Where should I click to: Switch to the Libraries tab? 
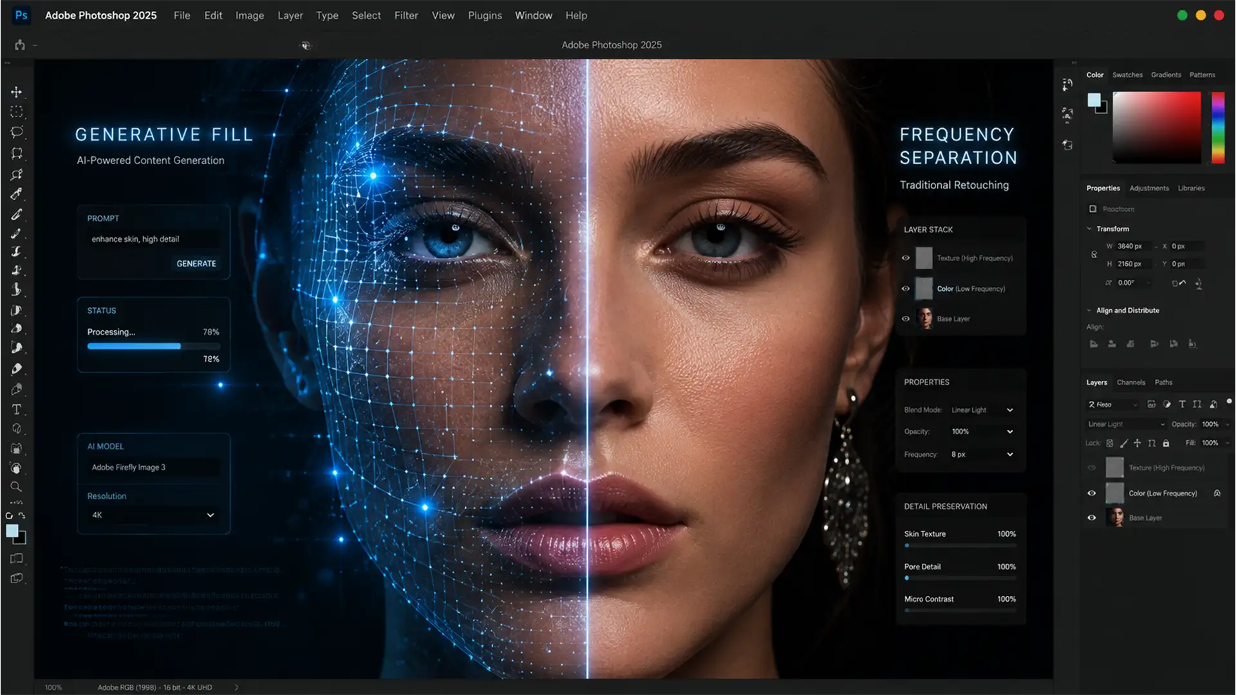pyautogui.click(x=1191, y=188)
